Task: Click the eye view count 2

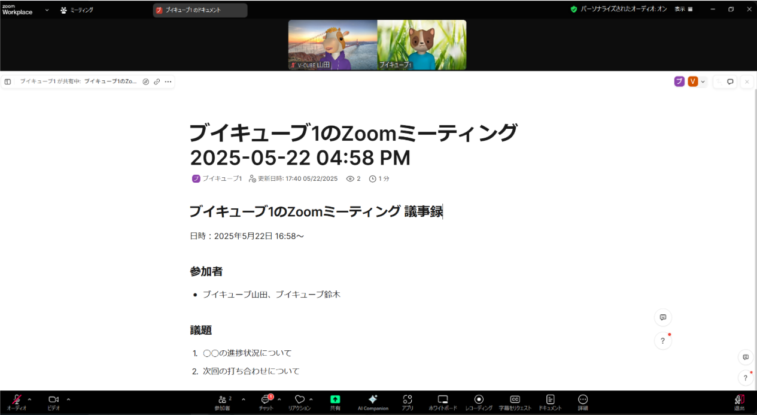Action: 354,178
